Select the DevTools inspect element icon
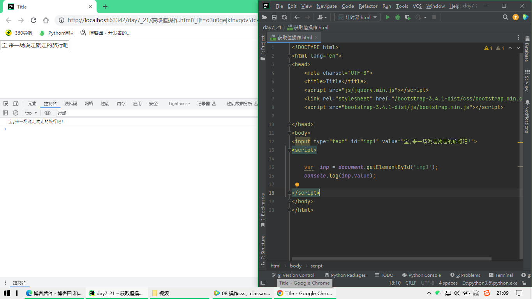Screen dimensions: 532x299 pos(5,104)
